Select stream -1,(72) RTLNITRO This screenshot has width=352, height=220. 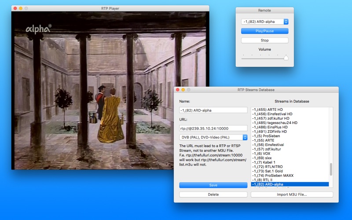[x=290, y=167]
